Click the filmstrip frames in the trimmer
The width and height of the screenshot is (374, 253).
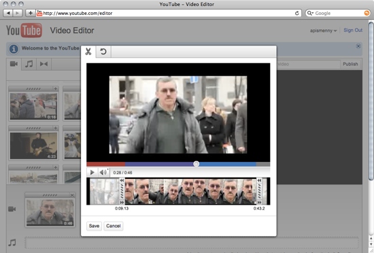click(190, 191)
